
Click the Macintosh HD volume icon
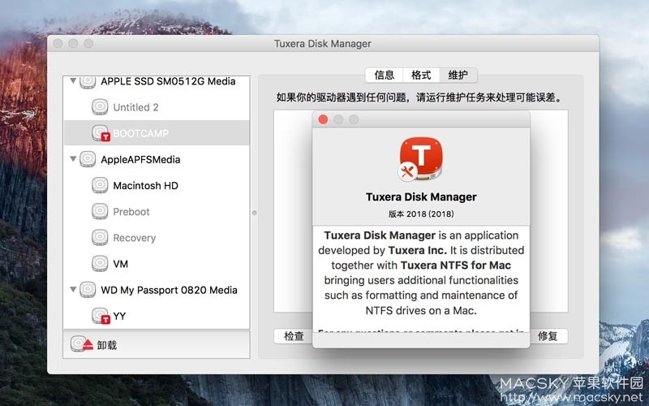pyautogui.click(x=100, y=185)
